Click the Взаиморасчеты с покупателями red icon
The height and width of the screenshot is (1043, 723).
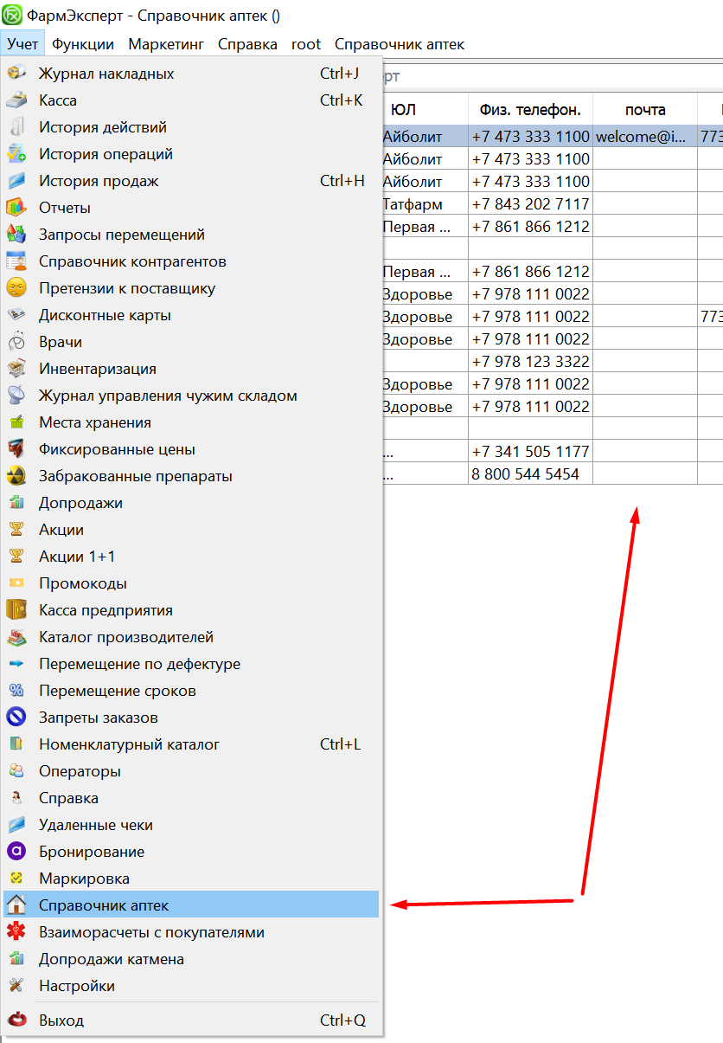tap(16, 932)
